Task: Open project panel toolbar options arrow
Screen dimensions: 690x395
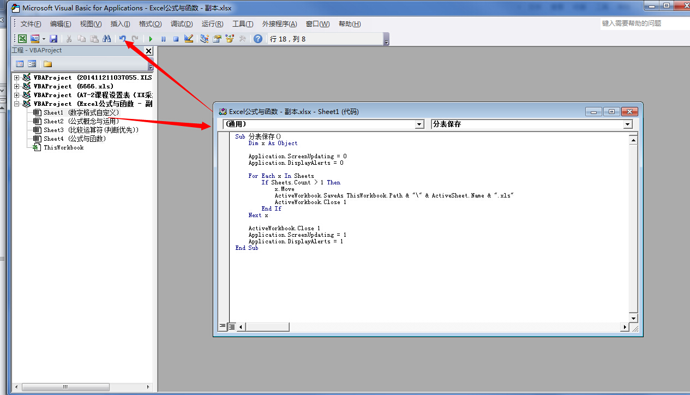Action: (151, 64)
